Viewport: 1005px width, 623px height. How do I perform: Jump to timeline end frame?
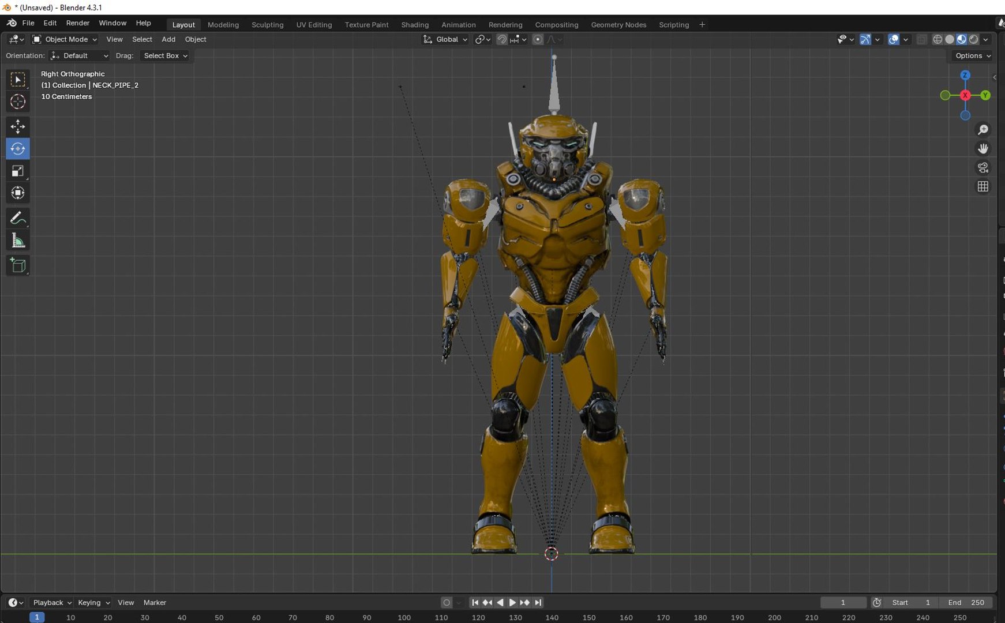(x=538, y=602)
